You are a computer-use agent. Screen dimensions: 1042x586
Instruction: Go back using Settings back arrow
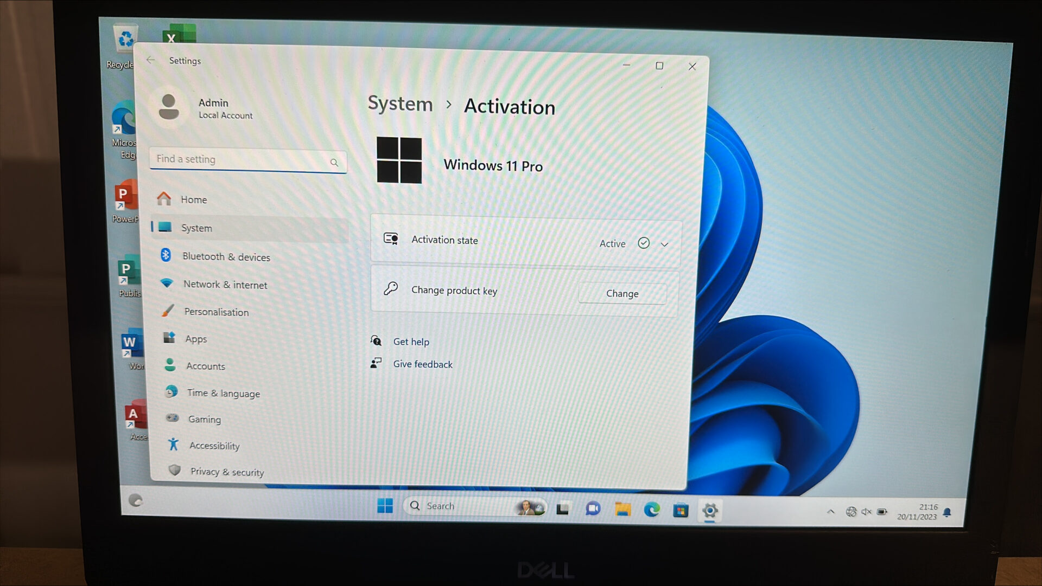tap(151, 60)
